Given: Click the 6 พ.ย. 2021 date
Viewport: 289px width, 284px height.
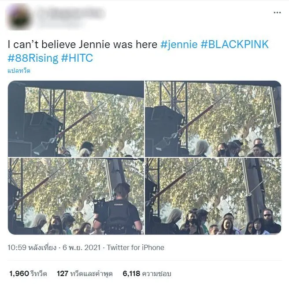Looking at the screenshot, I should [x=82, y=247].
